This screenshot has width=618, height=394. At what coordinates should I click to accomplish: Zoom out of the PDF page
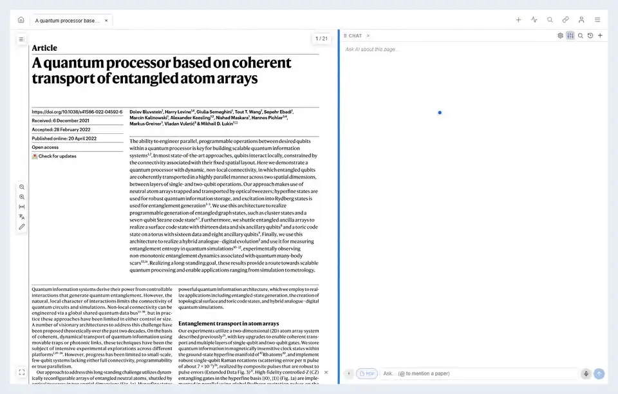pos(22,187)
